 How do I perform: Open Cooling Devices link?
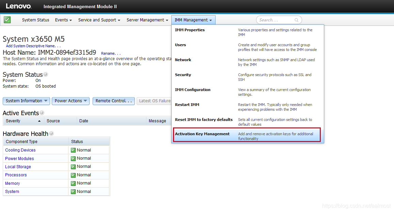point(20,150)
